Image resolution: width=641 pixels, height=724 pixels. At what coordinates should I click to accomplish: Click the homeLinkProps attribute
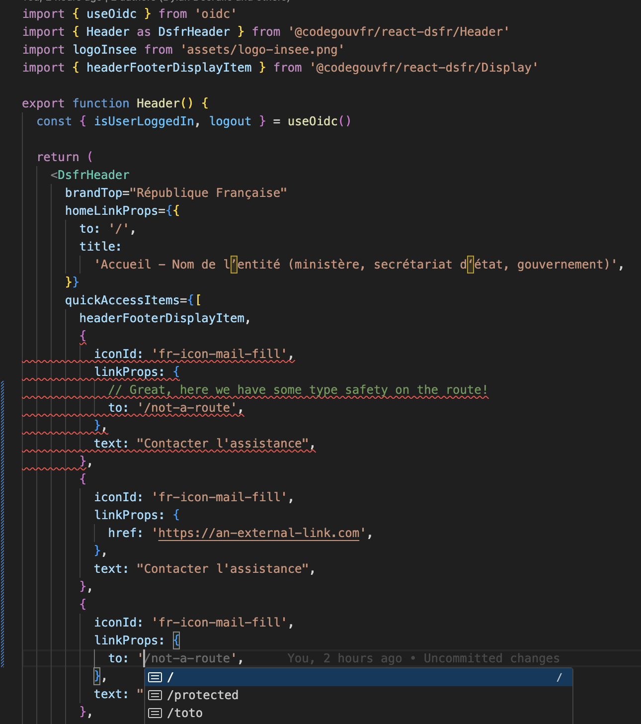(111, 211)
